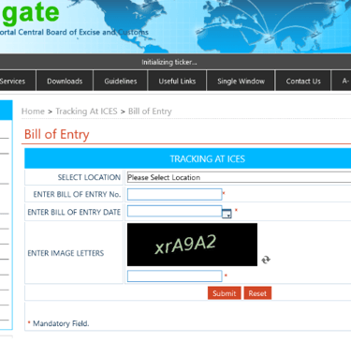Click the Initializing ticker text
This screenshot has width=351, height=343.
169,62
